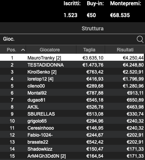145x160 pixels.
Task: Select player SBURELLAS
Action: pyautogui.click(x=72, y=114)
